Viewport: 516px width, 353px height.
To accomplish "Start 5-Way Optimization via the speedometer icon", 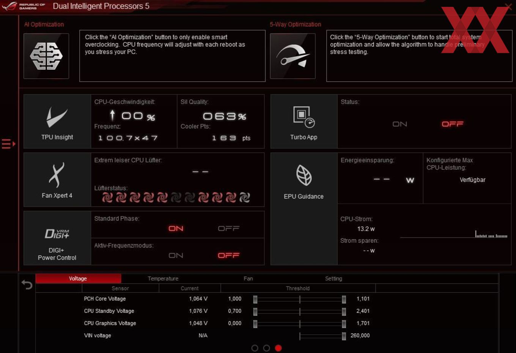I will click(293, 56).
